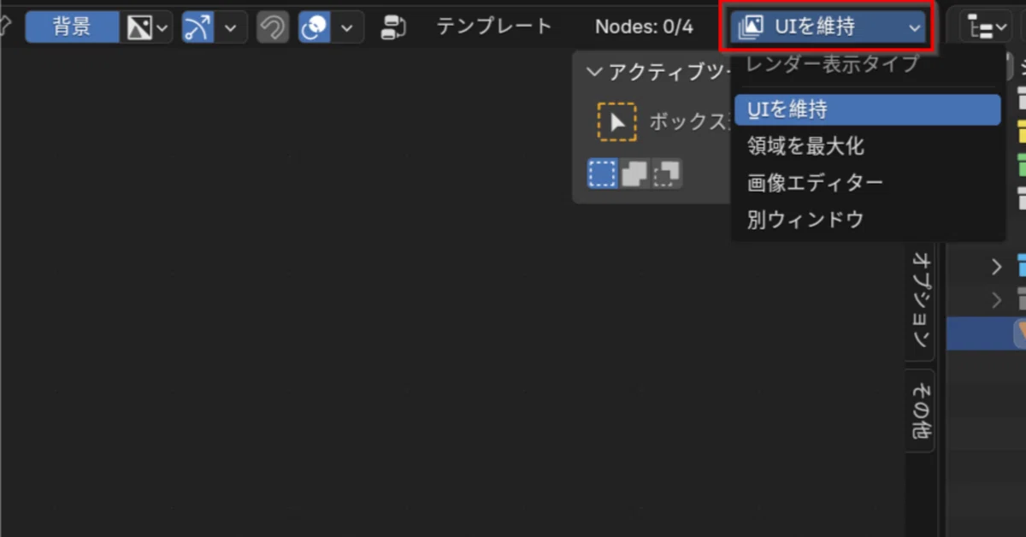Screen dimensions: 1026x537
Task: Click the node link arrangement icon
Action: click(394, 27)
